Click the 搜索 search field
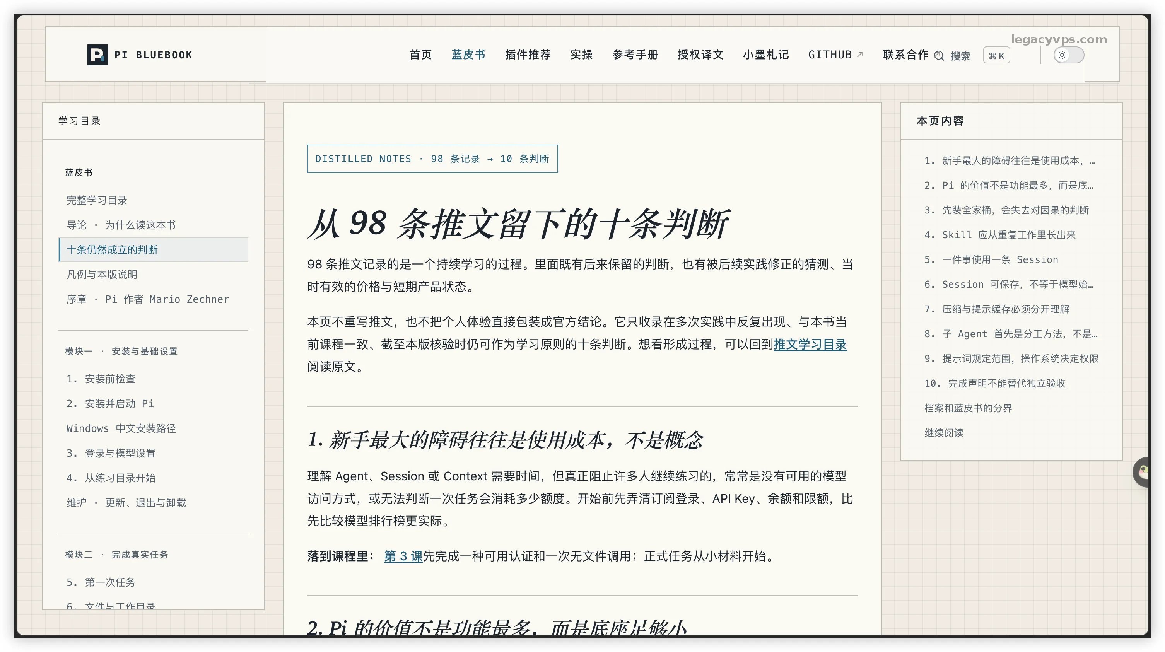This screenshot has height=652, width=1165. 960,56
